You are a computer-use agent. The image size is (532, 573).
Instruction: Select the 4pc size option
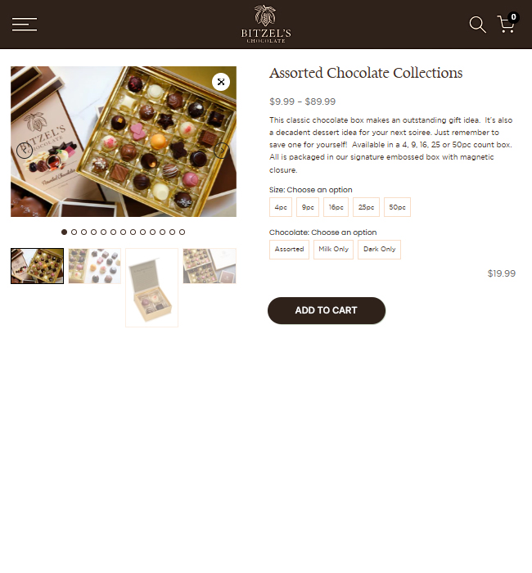tap(281, 207)
